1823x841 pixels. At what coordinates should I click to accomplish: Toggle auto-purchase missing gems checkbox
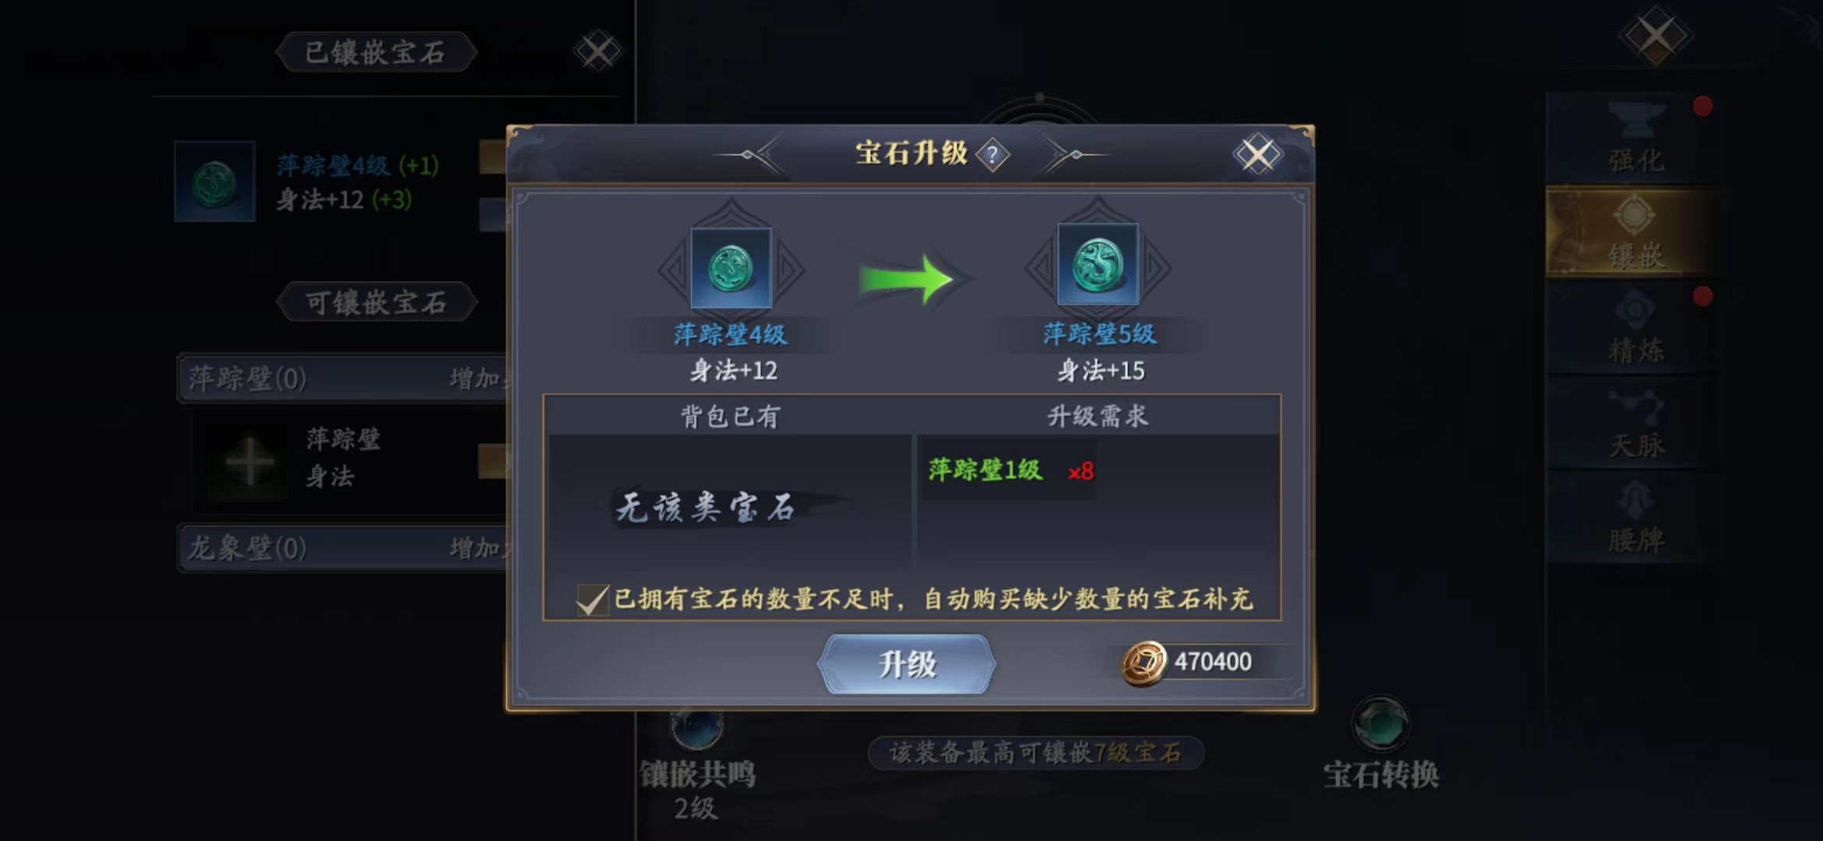(592, 600)
